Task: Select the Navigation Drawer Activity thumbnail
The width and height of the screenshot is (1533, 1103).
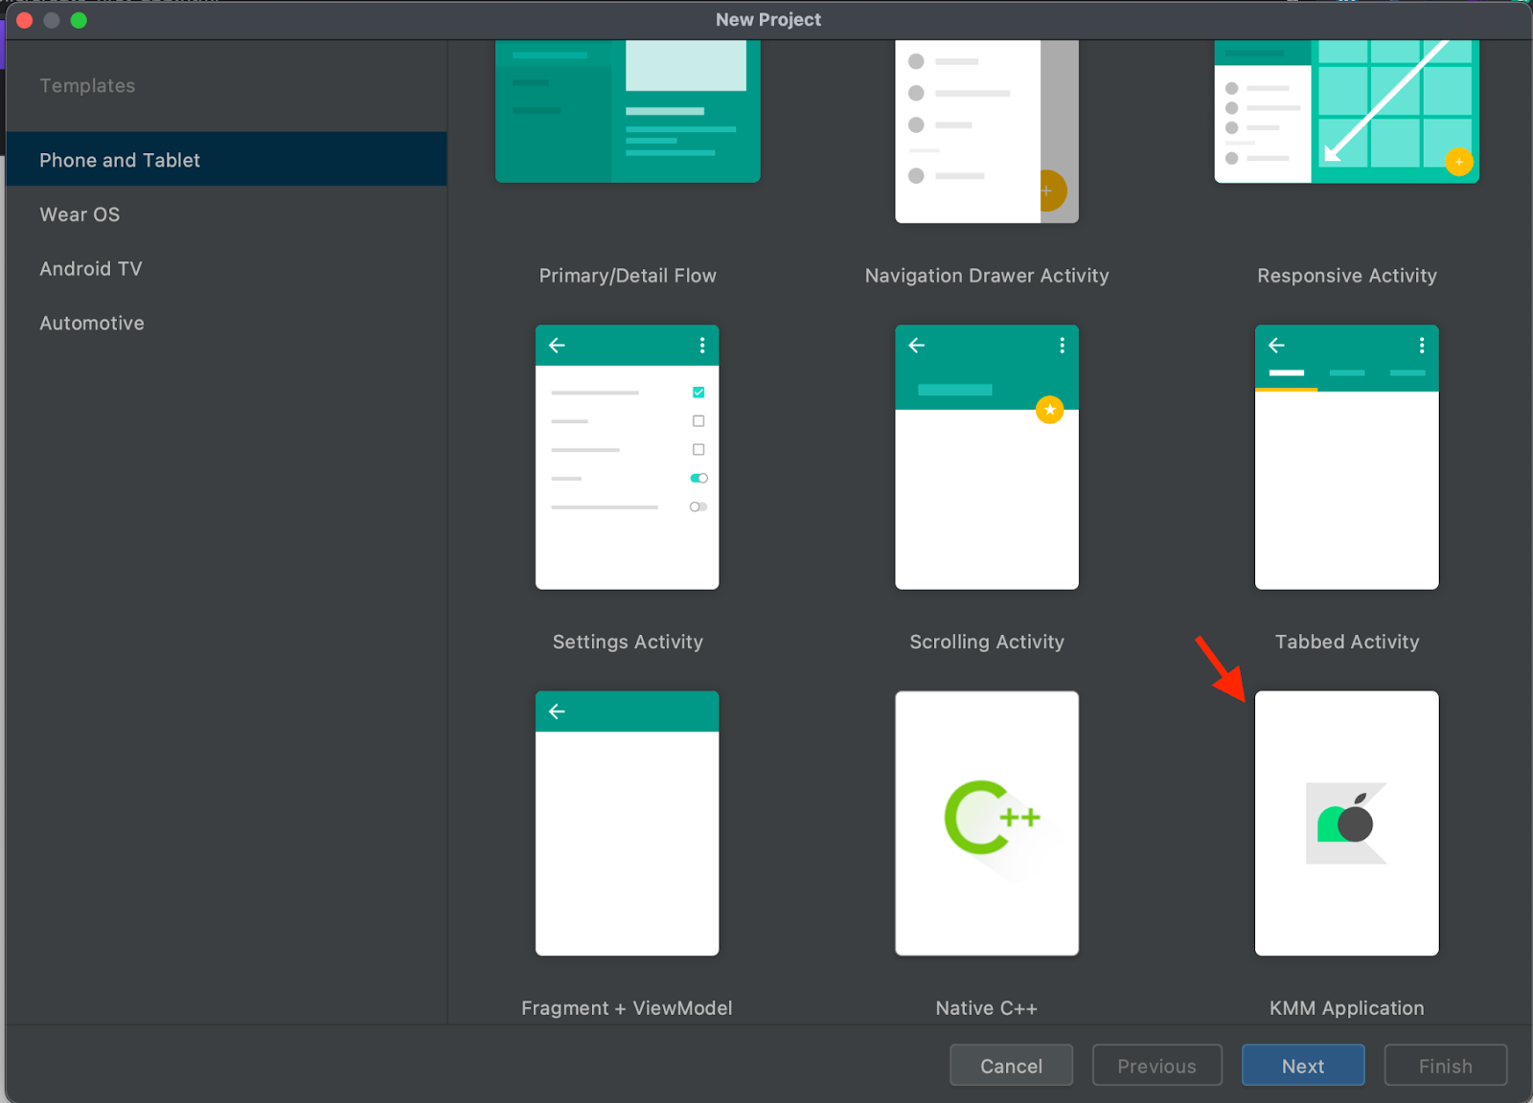Action: click(986, 131)
